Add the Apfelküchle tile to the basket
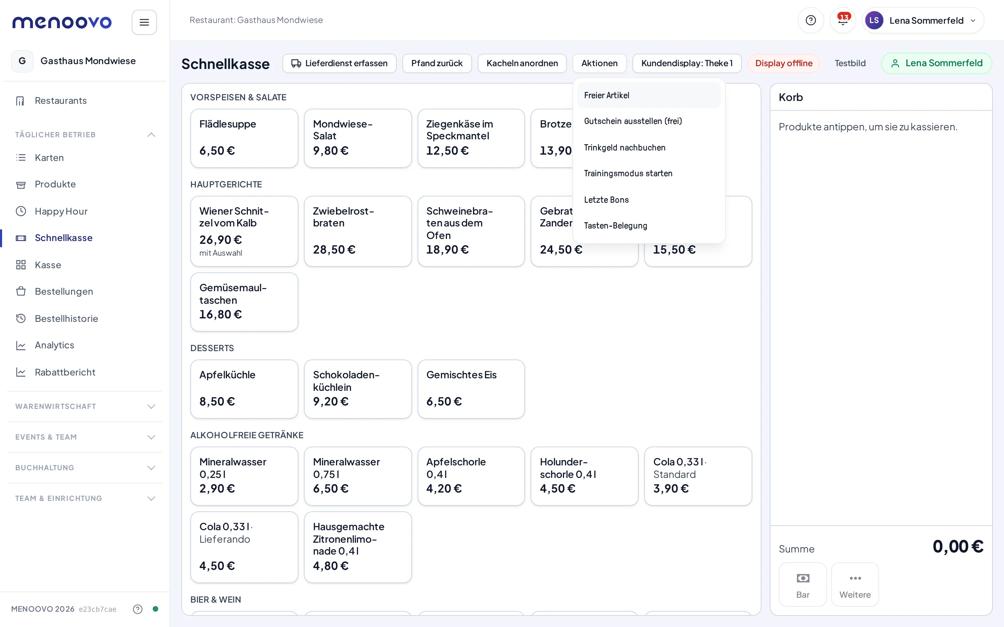This screenshot has height=627, width=1004. coord(244,389)
